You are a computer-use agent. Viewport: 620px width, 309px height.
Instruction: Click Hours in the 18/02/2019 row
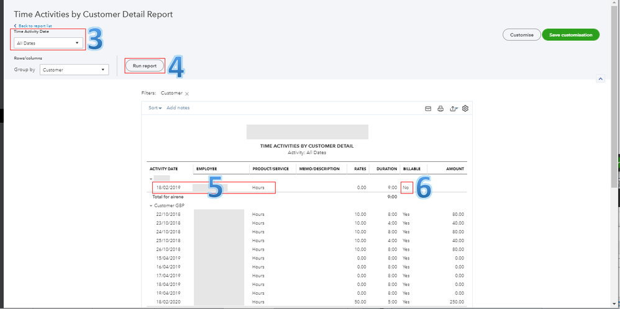coord(258,187)
